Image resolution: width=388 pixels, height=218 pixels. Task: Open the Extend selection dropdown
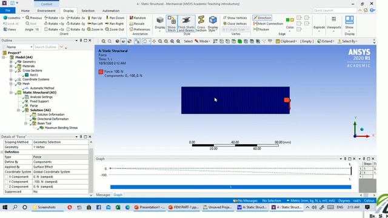point(326,41)
